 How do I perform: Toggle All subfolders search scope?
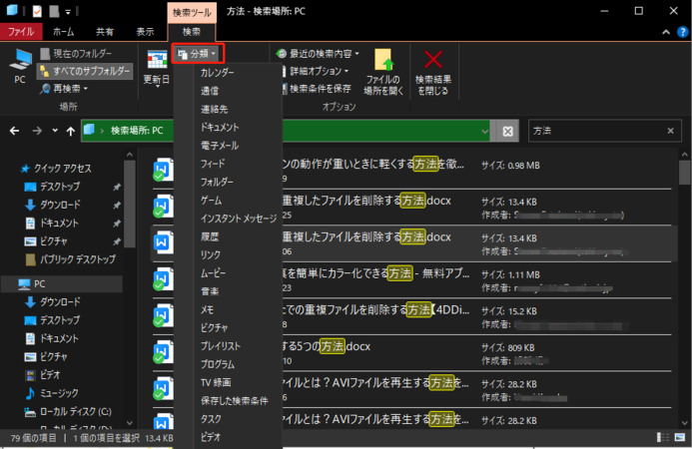coord(85,71)
